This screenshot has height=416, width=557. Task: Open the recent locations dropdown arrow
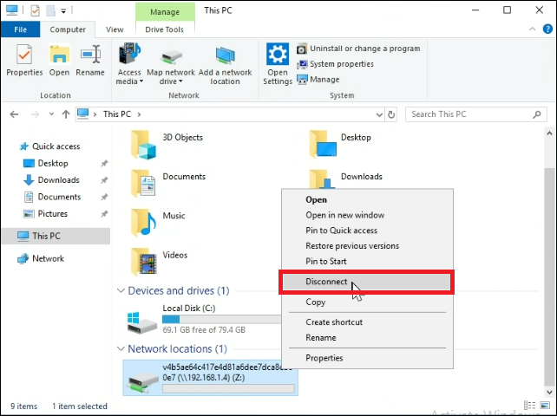[51, 114]
